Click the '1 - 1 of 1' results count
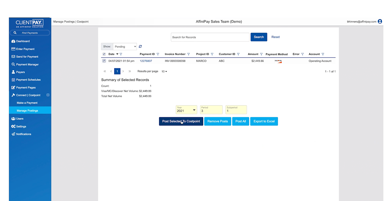Screen dimensions: 392x201 [330, 72]
